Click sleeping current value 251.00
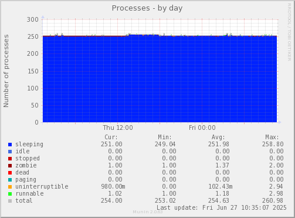This screenshot has width=295, height=218. pos(111,144)
